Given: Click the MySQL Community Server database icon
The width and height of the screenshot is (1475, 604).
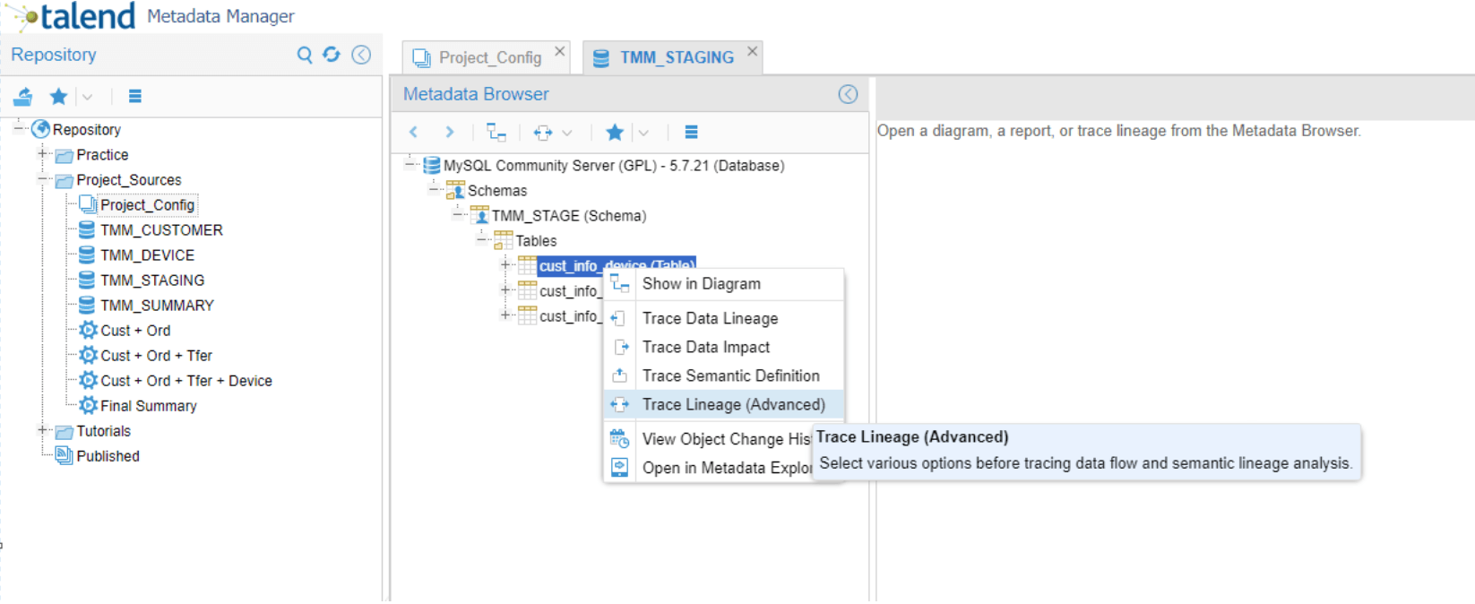Looking at the screenshot, I should (431, 165).
